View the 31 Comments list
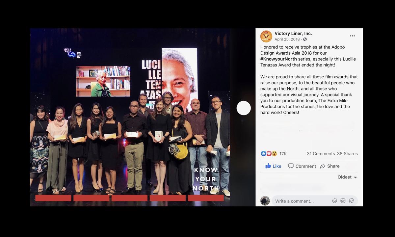This screenshot has width=395, height=237. click(x=321, y=154)
